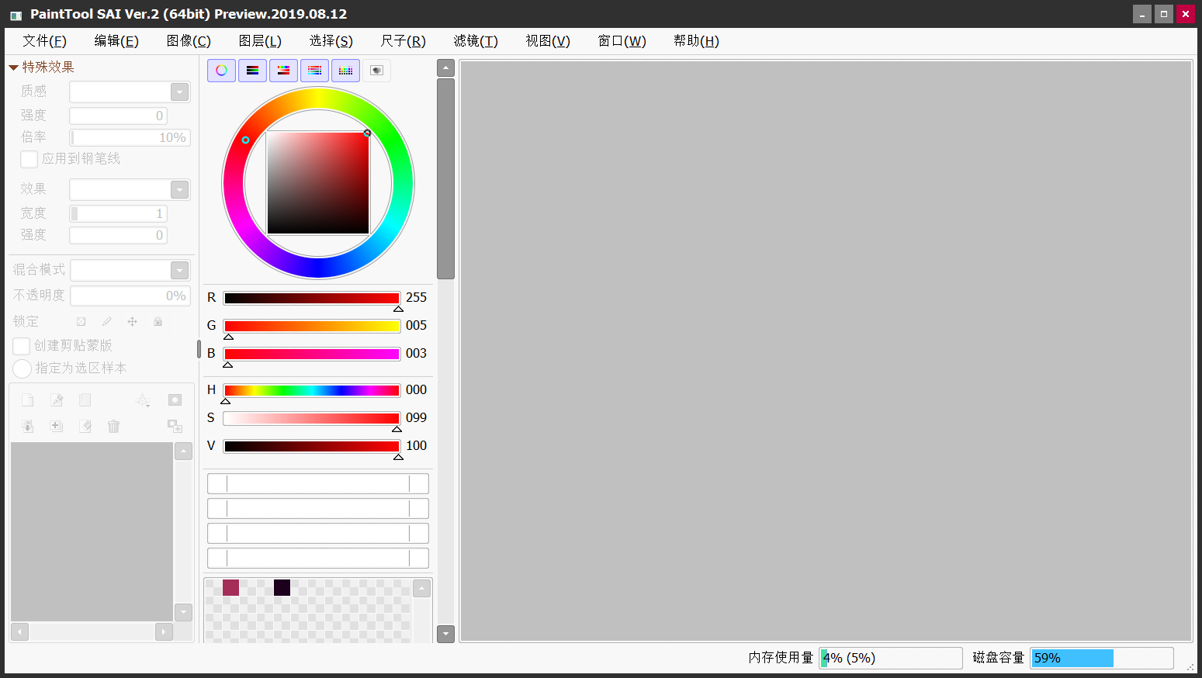
Task: Click the 磁盘容量 disk capacity bar
Action: point(1102,658)
